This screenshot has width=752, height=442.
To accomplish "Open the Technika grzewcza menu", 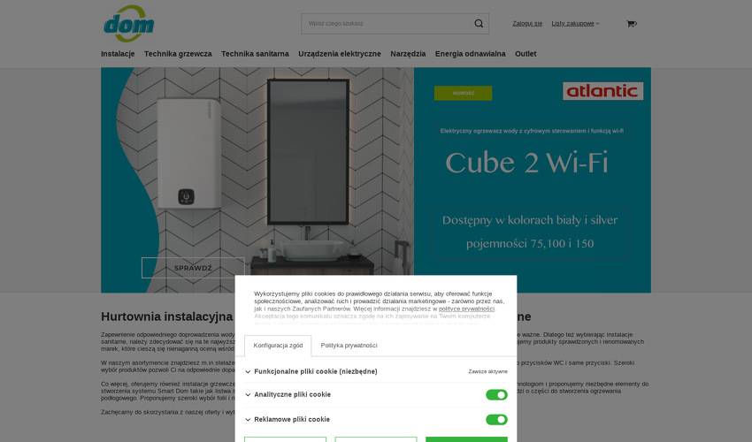I will [x=178, y=54].
